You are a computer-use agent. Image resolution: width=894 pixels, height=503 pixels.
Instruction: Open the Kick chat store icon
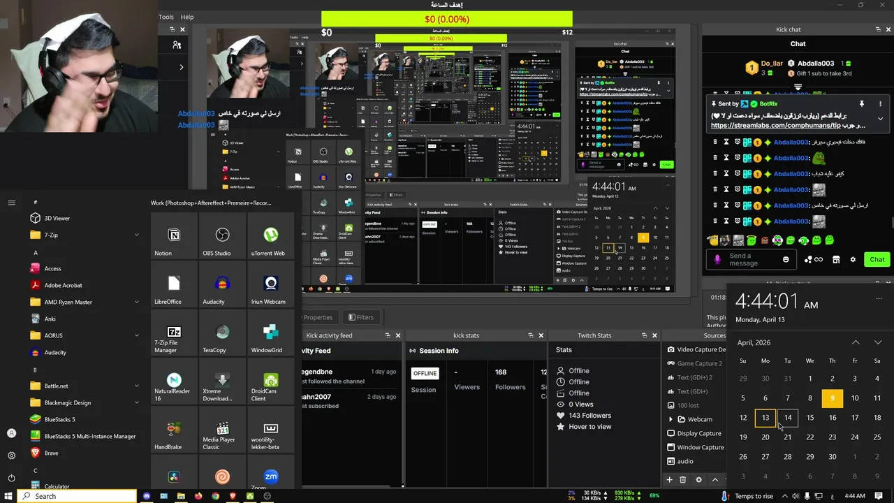tap(836, 259)
